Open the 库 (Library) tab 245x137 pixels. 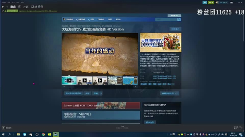pyautogui.click(x=19, y=7)
